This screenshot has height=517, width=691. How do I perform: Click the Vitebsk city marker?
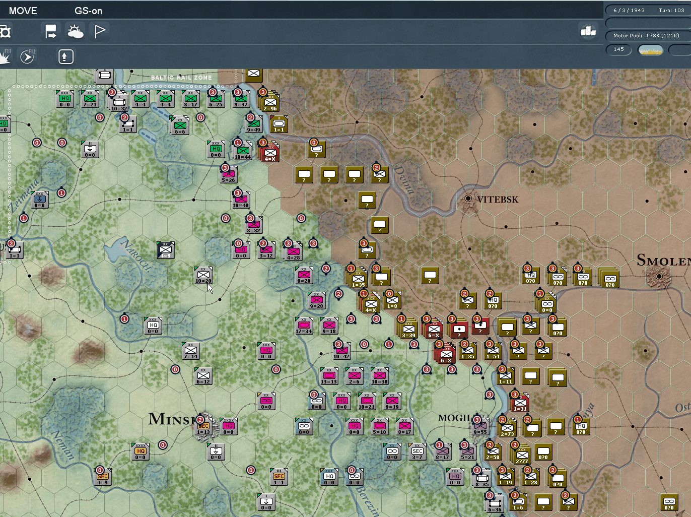468,199
